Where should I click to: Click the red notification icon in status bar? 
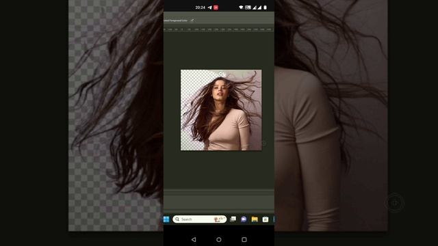(216, 8)
